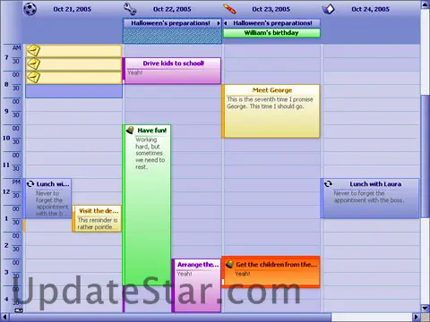Click the bell reminder icon on Have fun!

(130, 130)
